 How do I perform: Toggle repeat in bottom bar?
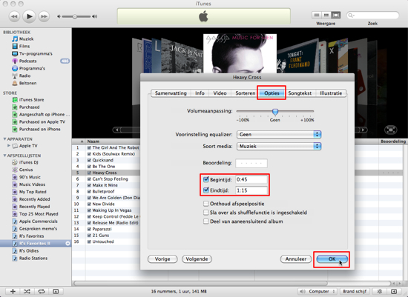[x=42, y=292]
